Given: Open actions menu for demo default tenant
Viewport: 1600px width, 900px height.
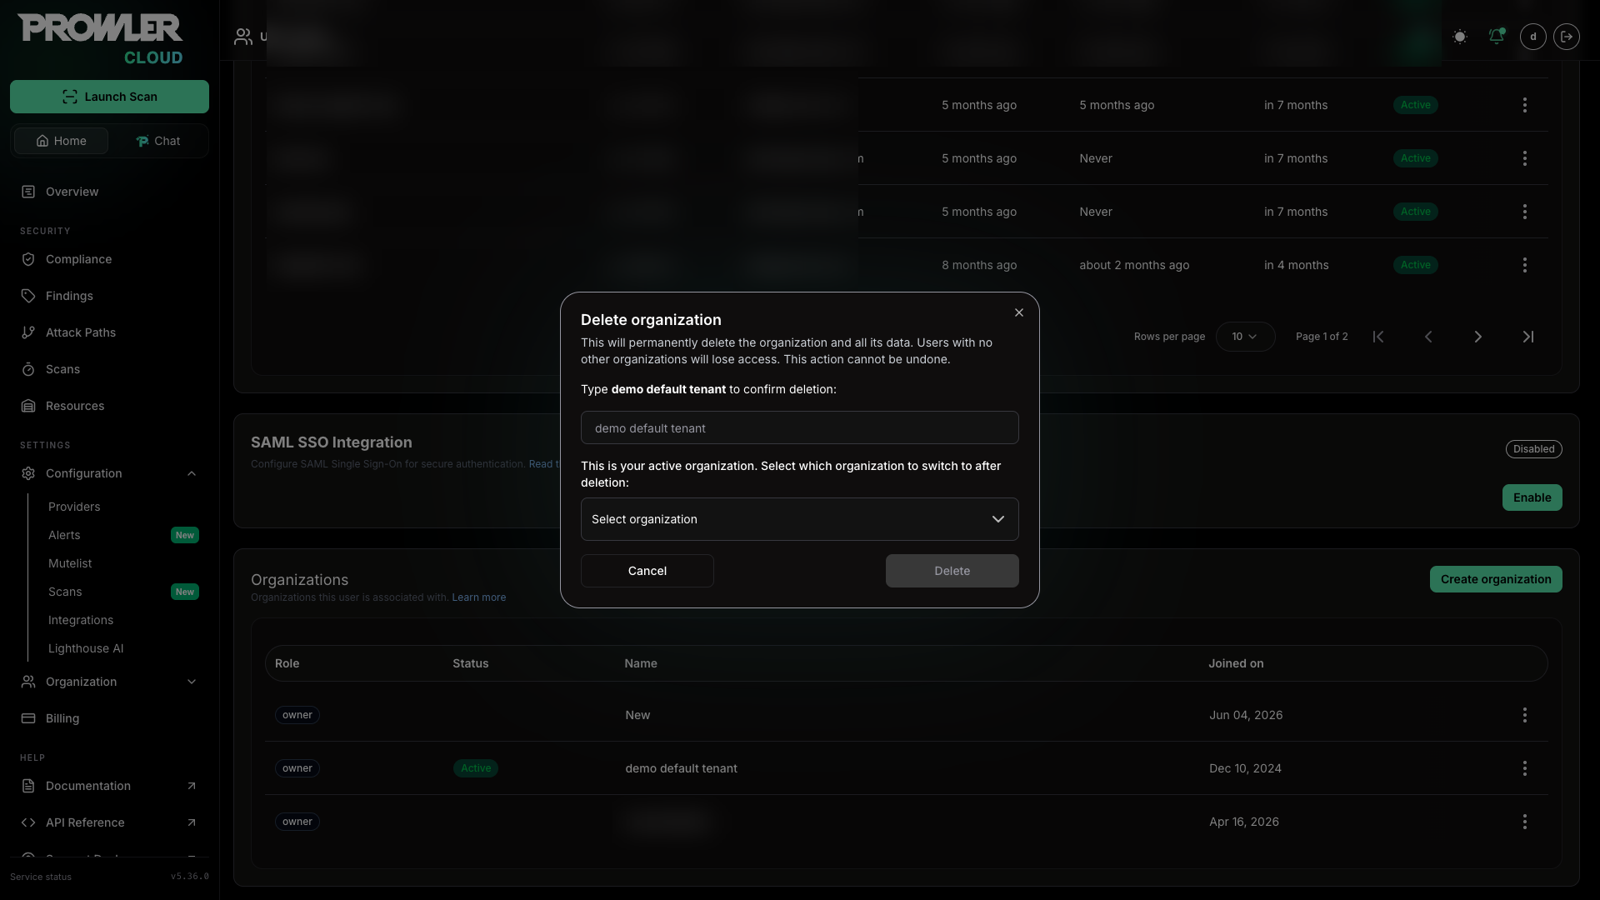Looking at the screenshot, I should click(x=1524, y=768).
